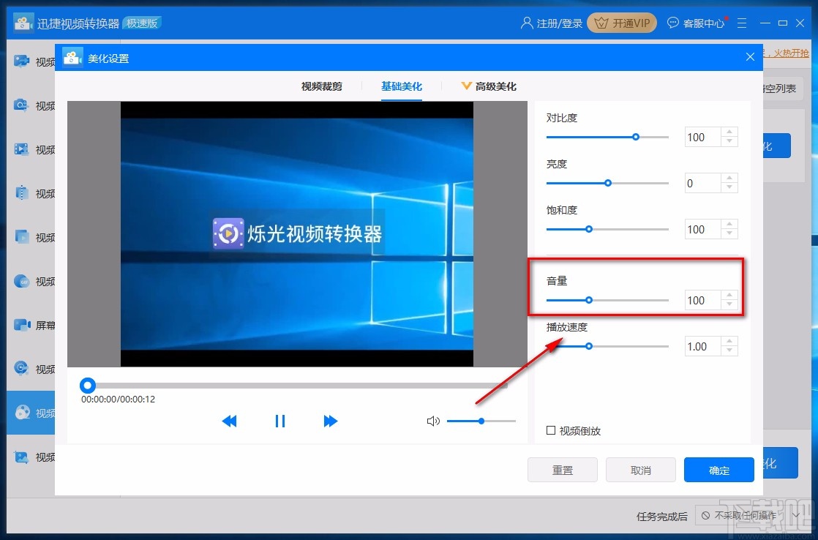This screenshot has width=818, height=540.
Task: Reset adjustments with the 重置 button
Action: click(x=562, y=470)
